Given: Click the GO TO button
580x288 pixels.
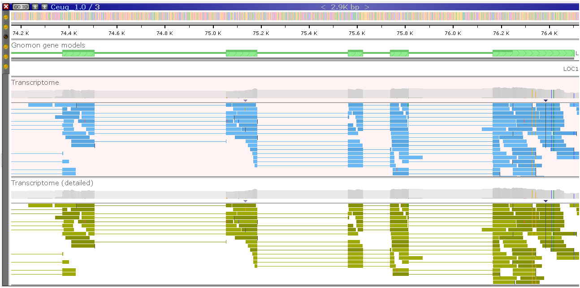Looking at the screenshot, I should [x=21, y=7].
